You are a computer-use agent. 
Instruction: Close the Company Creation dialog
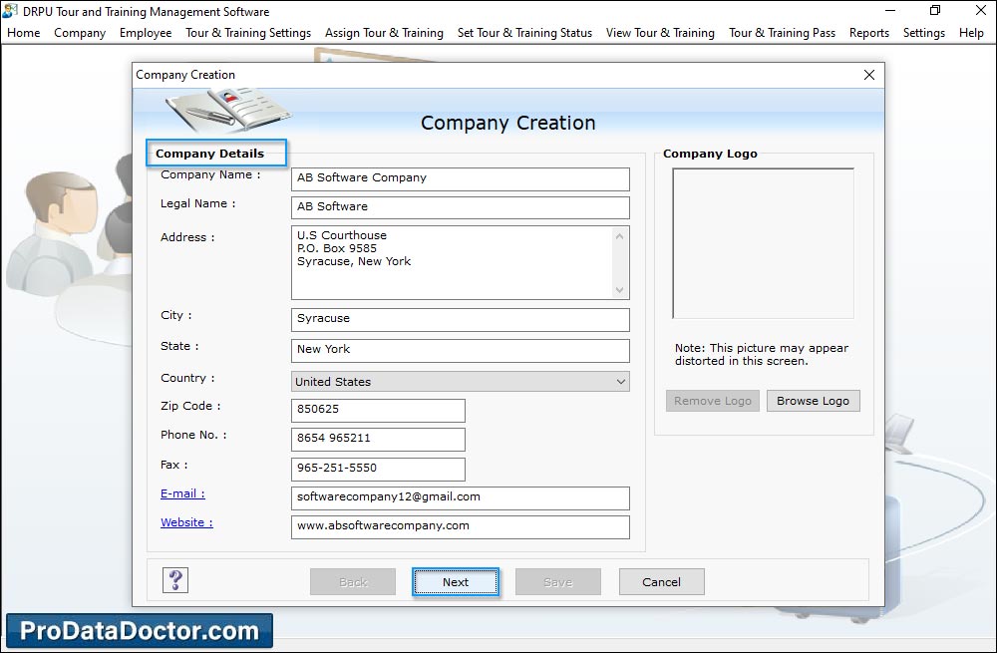[869, 75]
